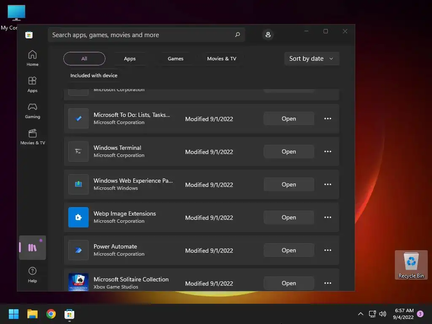
Task: Open Webp Image Extensions
Action: [x=289, y=217]
